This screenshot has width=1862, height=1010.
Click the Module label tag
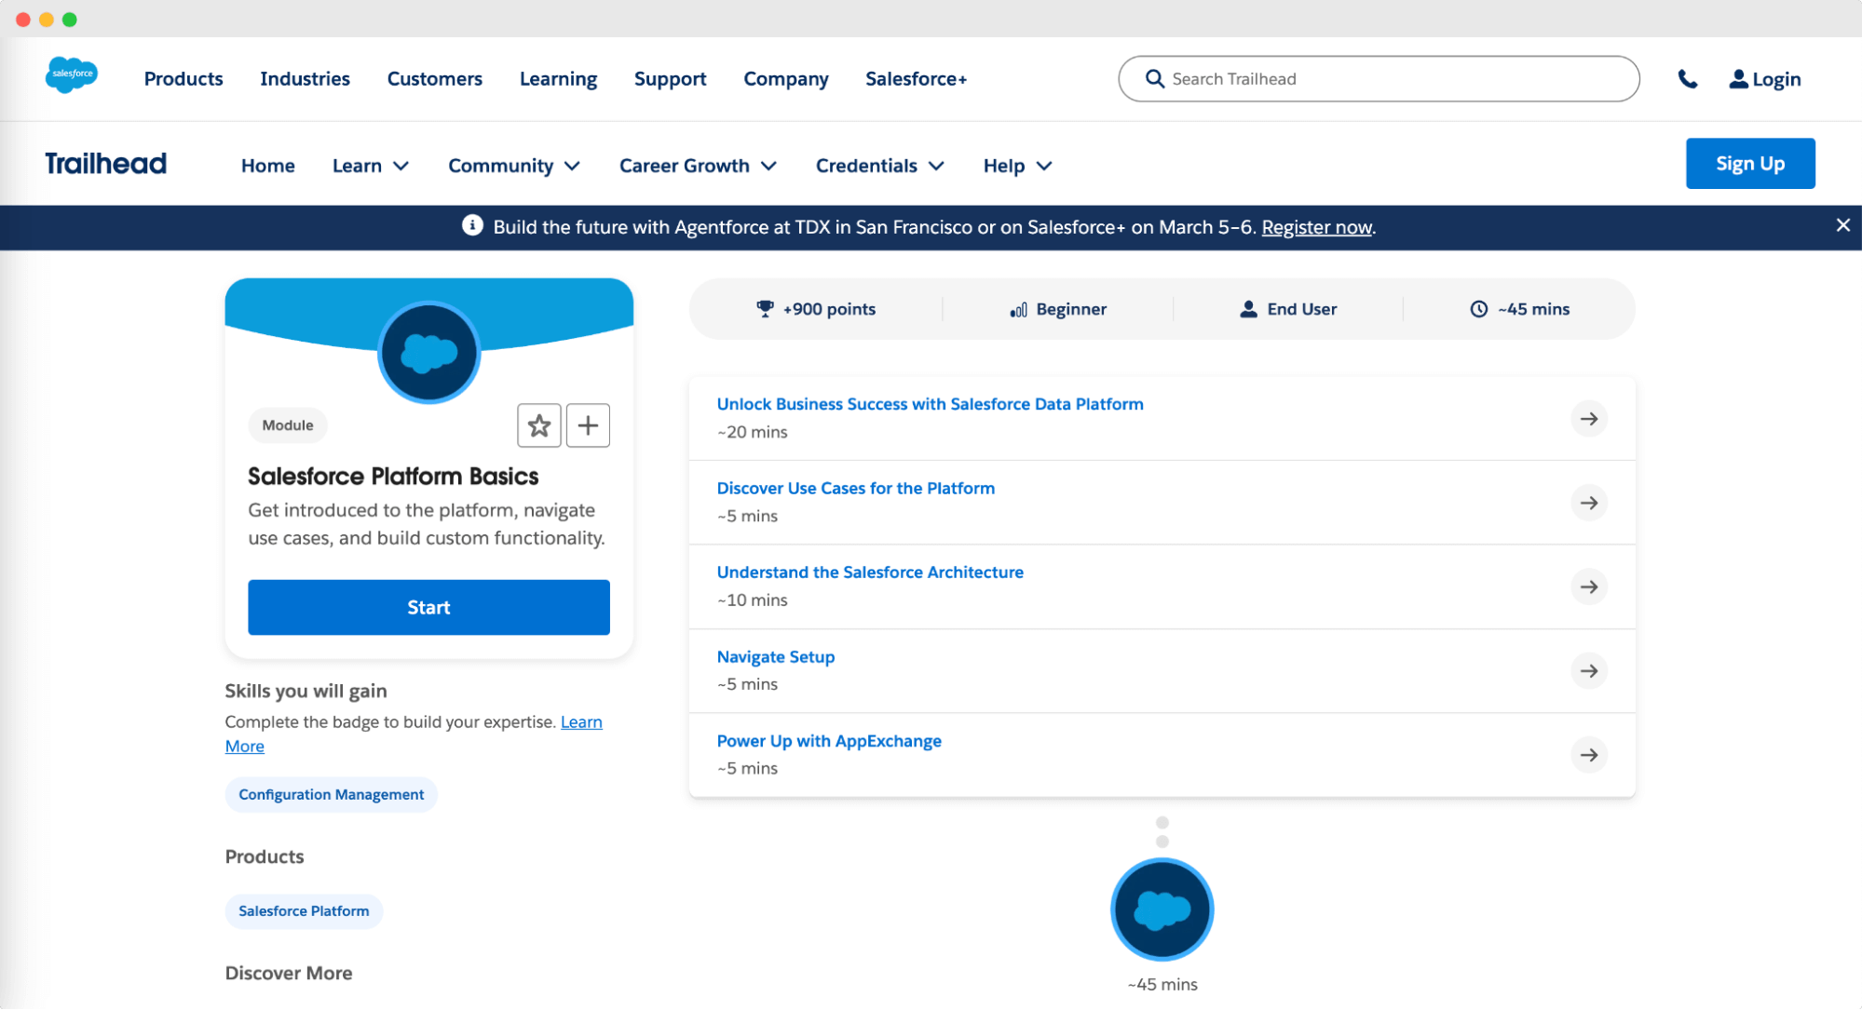(287, 425)
